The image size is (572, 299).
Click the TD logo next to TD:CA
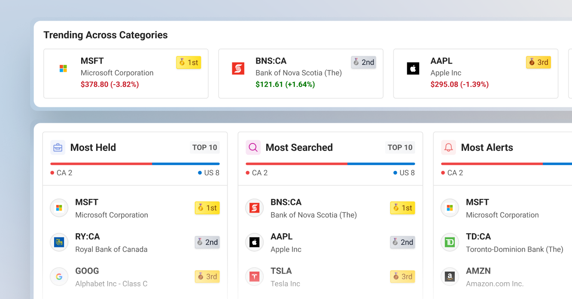coord(450,242)
